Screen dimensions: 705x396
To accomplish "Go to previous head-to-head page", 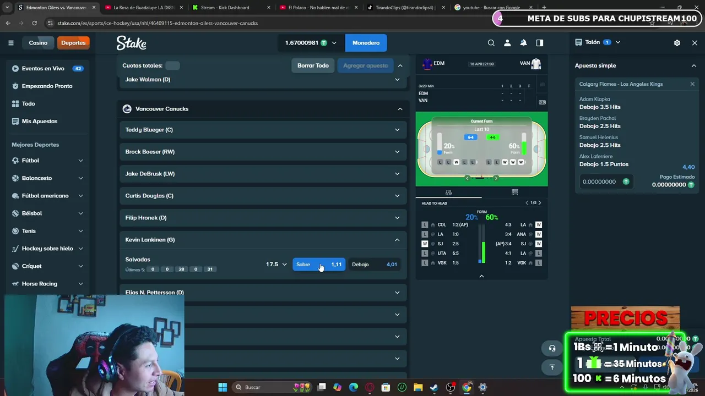I will pyautogui.click(x=527, y=203).
